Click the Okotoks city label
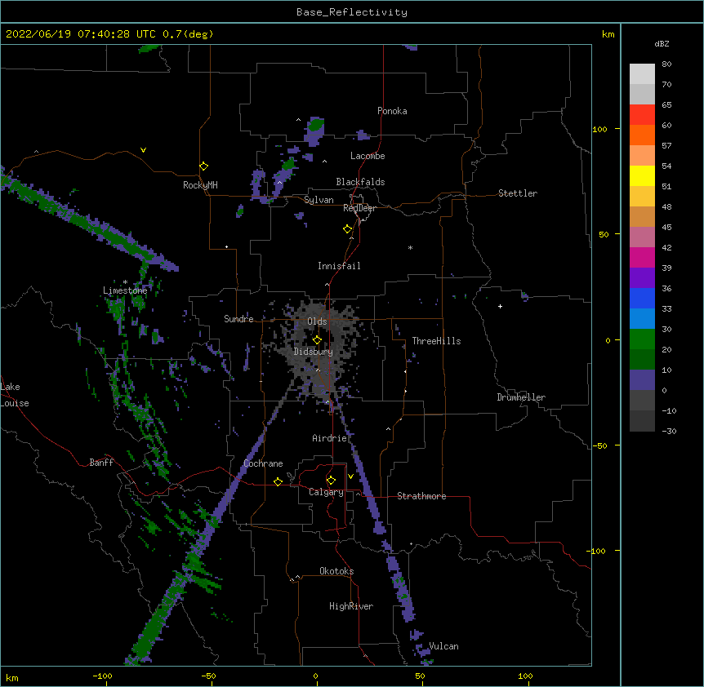704x687 pixels. coord(336,571)
